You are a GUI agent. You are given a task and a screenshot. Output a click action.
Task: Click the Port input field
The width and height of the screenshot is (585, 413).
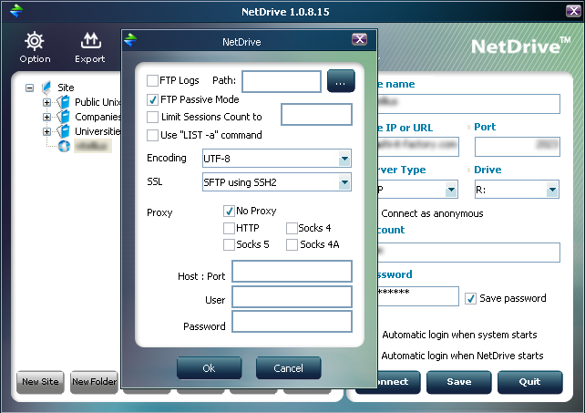click(517, 147)
